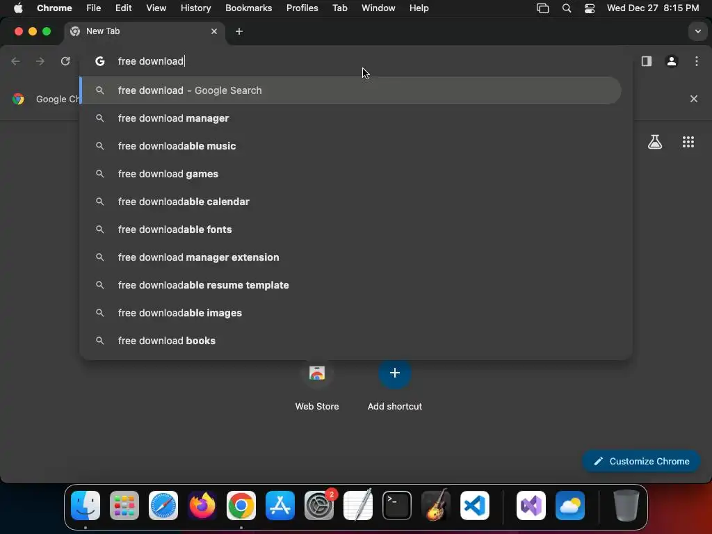Open the side panel icon
Image resolution: width=712 pixels, height=534 pixels.
click(x=646, y=61)
